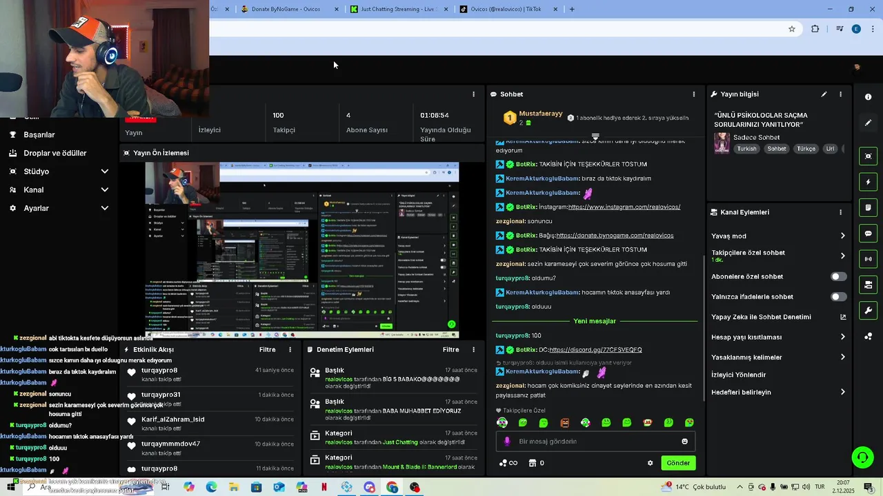The width and height of the screenshot is (883, 496).
Task: Open File Explorer from the taskbar
Action: click(x=234, y=487)
